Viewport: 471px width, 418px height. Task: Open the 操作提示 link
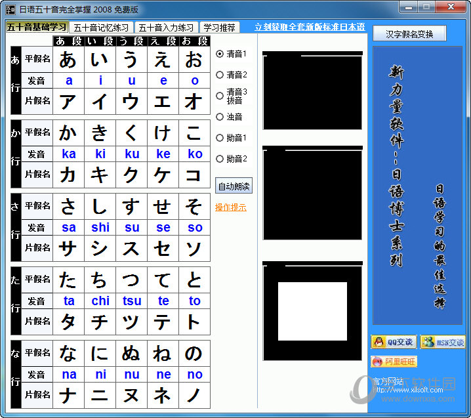[231, 207]
